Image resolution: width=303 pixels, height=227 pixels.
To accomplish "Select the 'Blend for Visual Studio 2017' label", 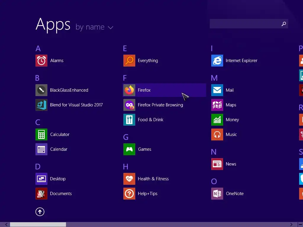I will coord(76,105).
